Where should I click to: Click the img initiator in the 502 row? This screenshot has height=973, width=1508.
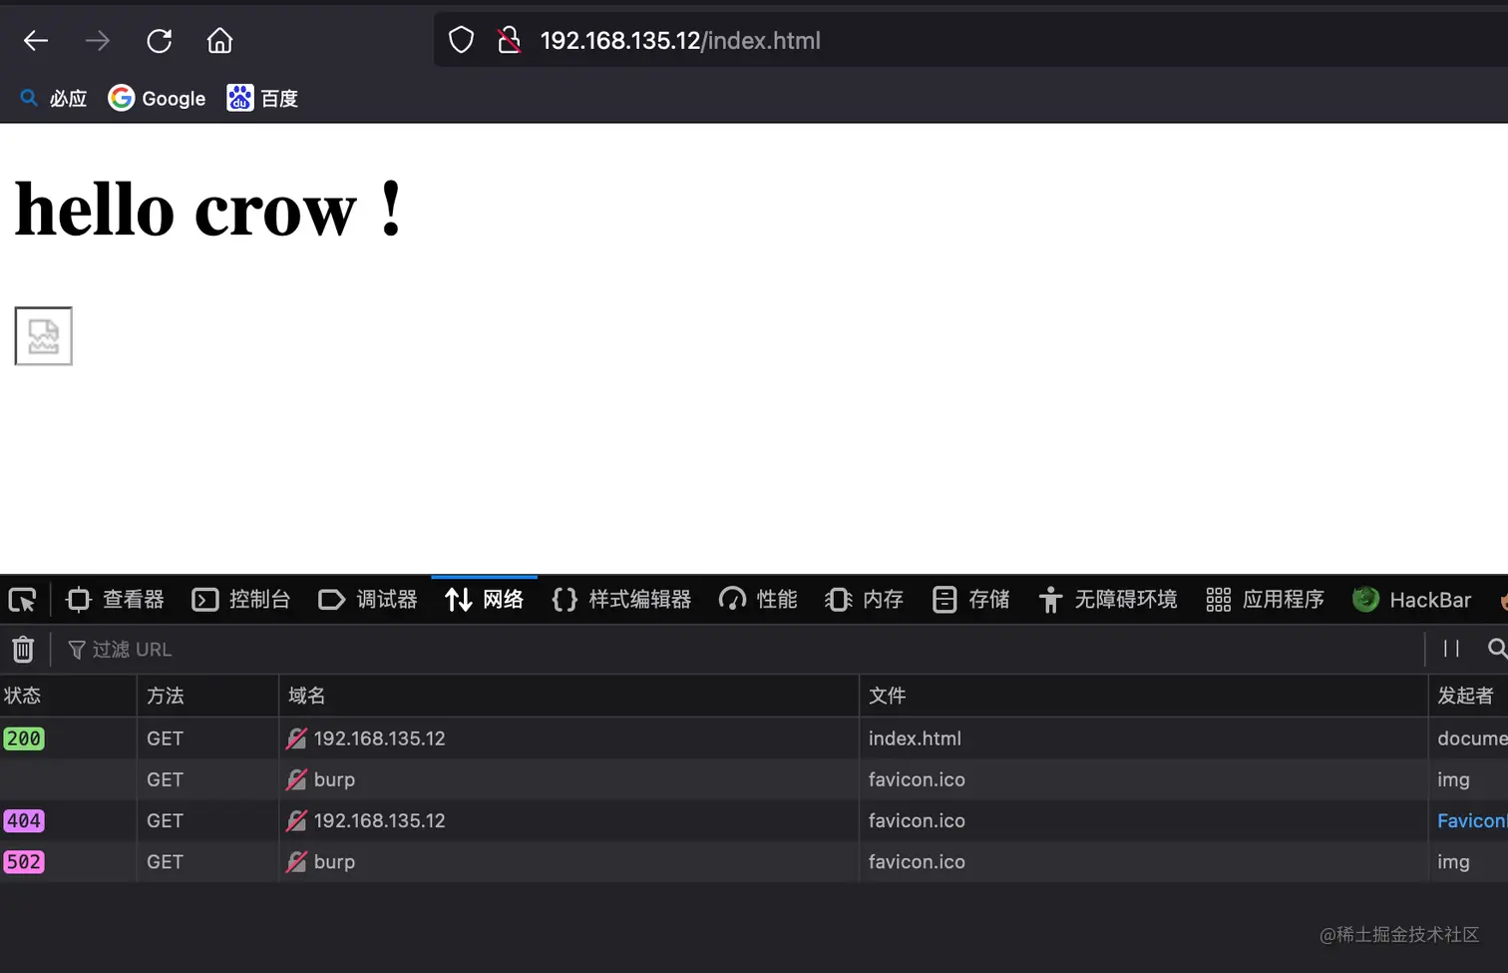1453,861
